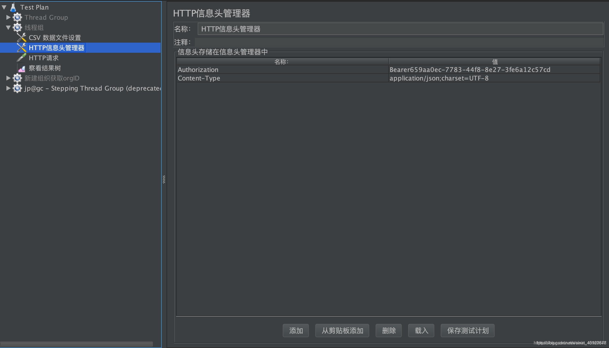
Task: Click the jp@gc Stepping Thread Group gear icon
Action: [17, 88]
